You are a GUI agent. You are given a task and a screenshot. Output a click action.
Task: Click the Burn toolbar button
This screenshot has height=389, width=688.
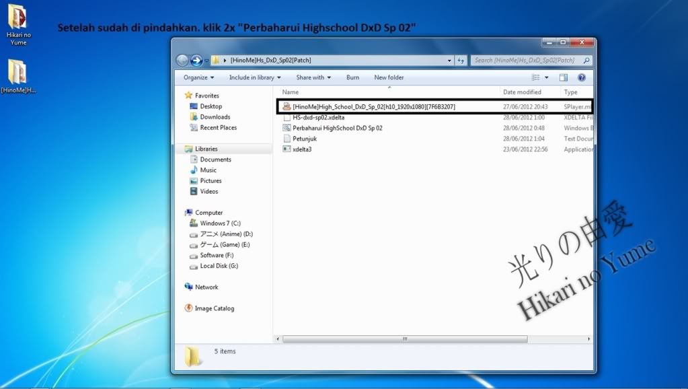point(352,77)
